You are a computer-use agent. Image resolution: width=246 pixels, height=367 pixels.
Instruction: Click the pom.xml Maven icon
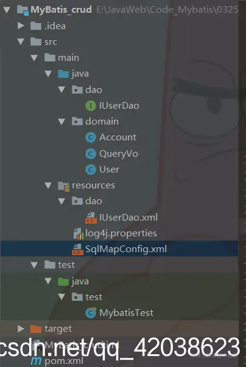(x=36, y=361)
